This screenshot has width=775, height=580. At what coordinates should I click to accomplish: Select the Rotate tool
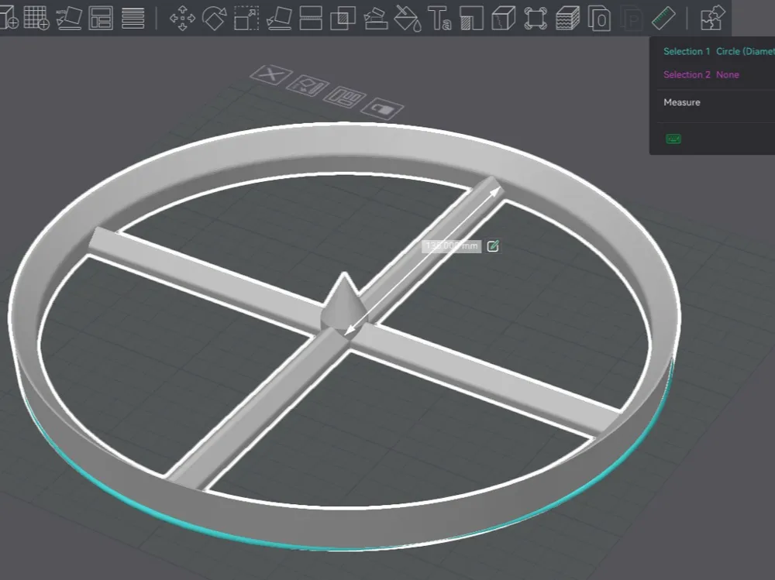215,19
